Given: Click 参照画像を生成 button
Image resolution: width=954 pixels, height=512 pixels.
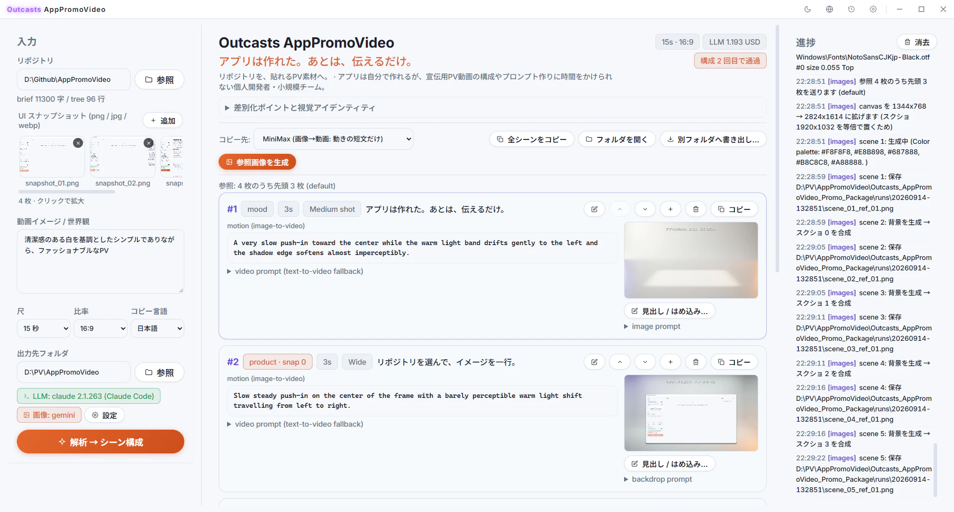Looking at the screenshot, I should [257, 162].
